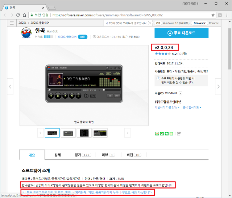Open the Chrome three-dot menu
Image resolution: width=232 pixels, height=198 pixels.
pyautogui.click(x=227, y=15)
